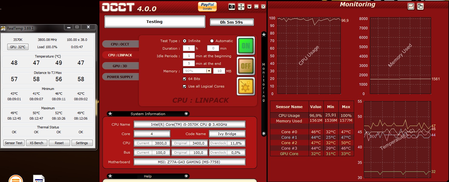The width and height of the screenshot is (449, 182).
Task: Click the Max column header
Action: pyautogui.click(x=346, y=107)
